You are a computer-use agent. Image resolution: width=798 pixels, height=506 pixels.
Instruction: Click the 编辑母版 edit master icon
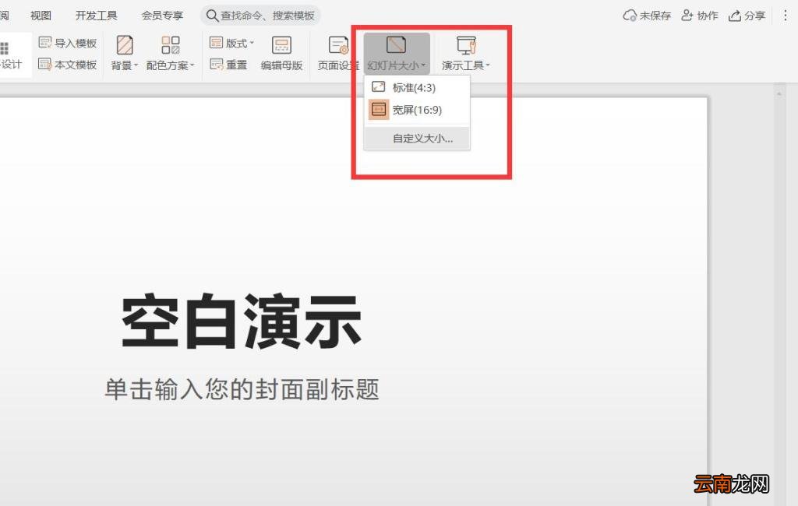[281, 44]
